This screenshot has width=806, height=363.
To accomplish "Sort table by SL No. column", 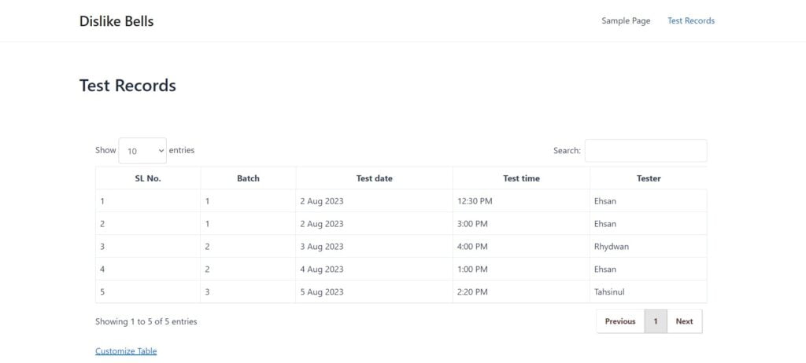I will tap(148, 178).
